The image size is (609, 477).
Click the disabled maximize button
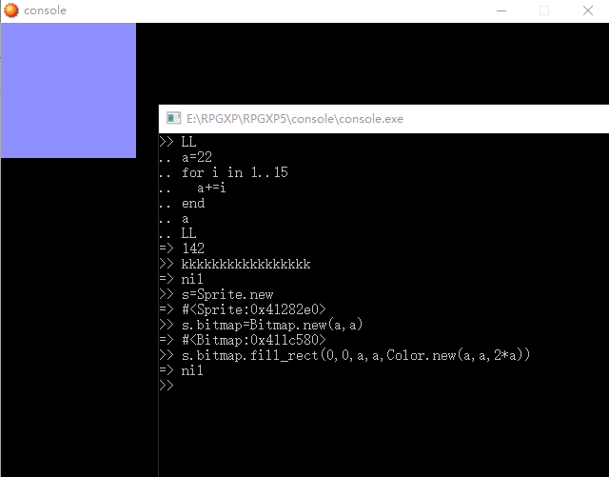pos(544,10)
